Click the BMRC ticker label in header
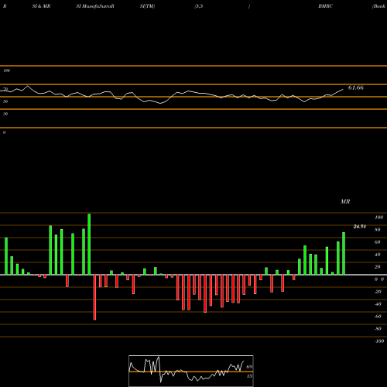 tap(325, 6)
